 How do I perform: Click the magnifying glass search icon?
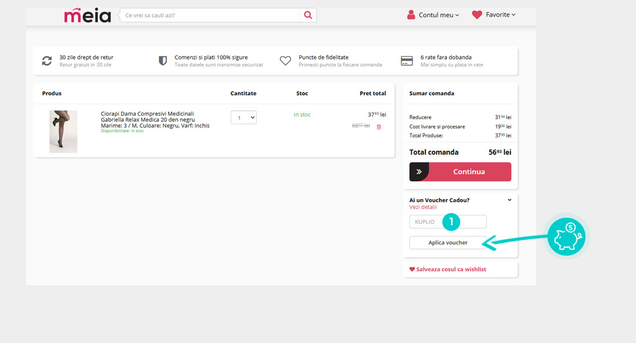click(308, 15)
